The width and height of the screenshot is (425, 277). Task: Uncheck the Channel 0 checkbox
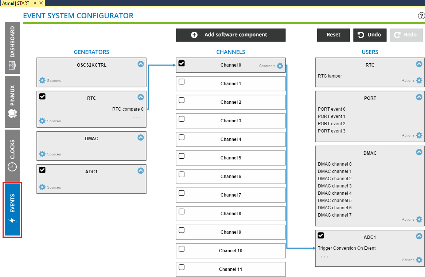click(182, 63)
